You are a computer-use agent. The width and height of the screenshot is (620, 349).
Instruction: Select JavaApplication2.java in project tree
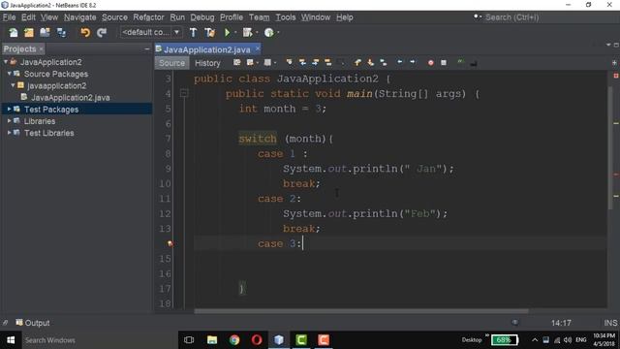[71, 97]
